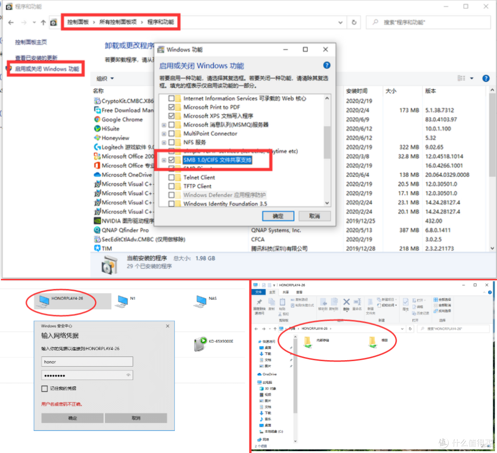Click 取消 in Windows 功能 dialog
Viewport: 497px width, 453px height.
point(314,216)
